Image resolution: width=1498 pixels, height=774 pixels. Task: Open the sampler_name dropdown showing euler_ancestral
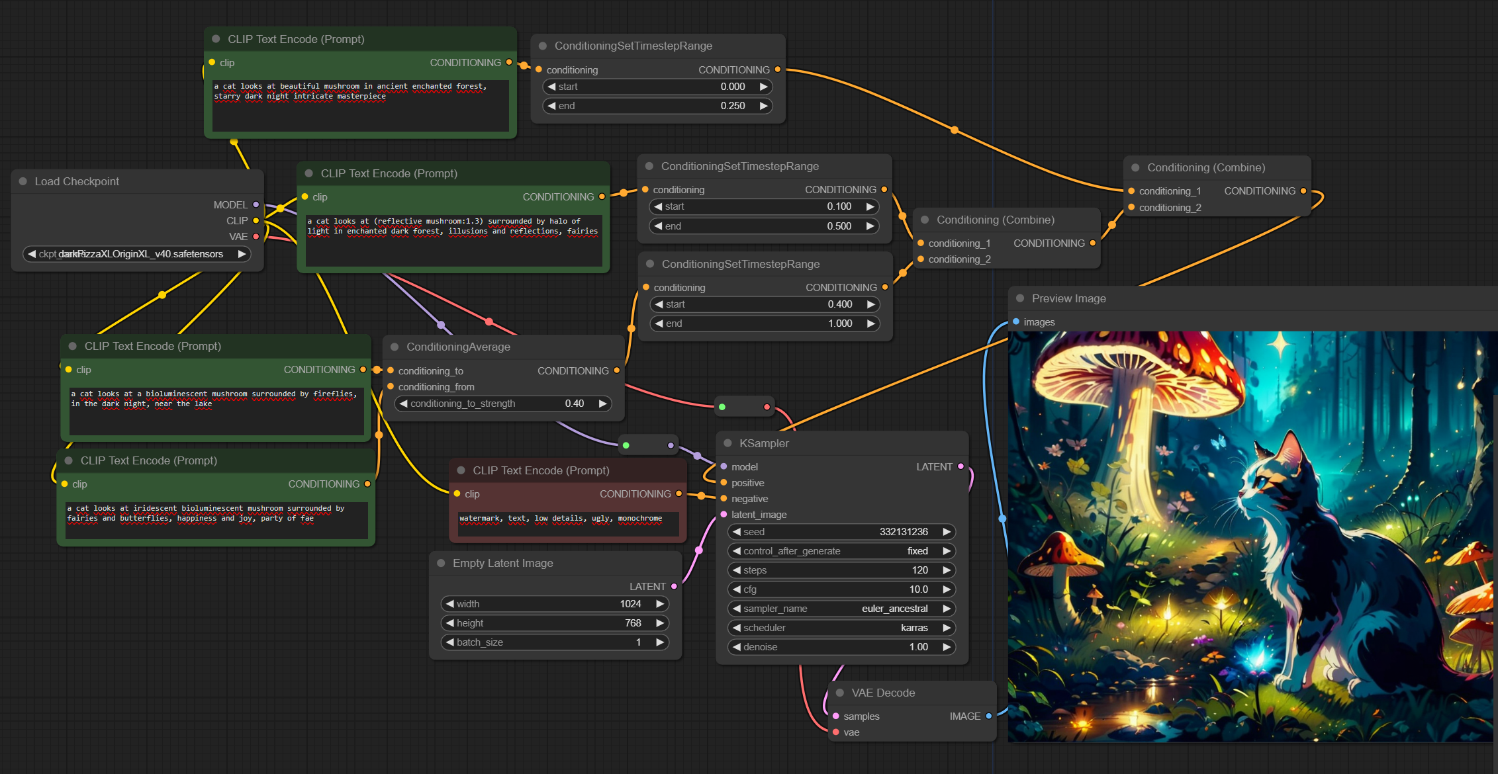tap(841, 608)
